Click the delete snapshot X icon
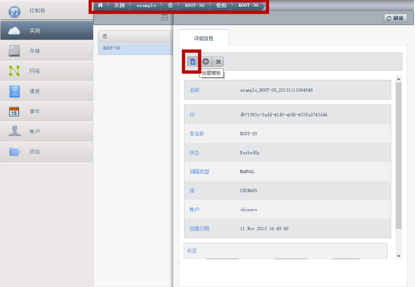The height and width of the screenshot is (287, 415). click(218, 62)
